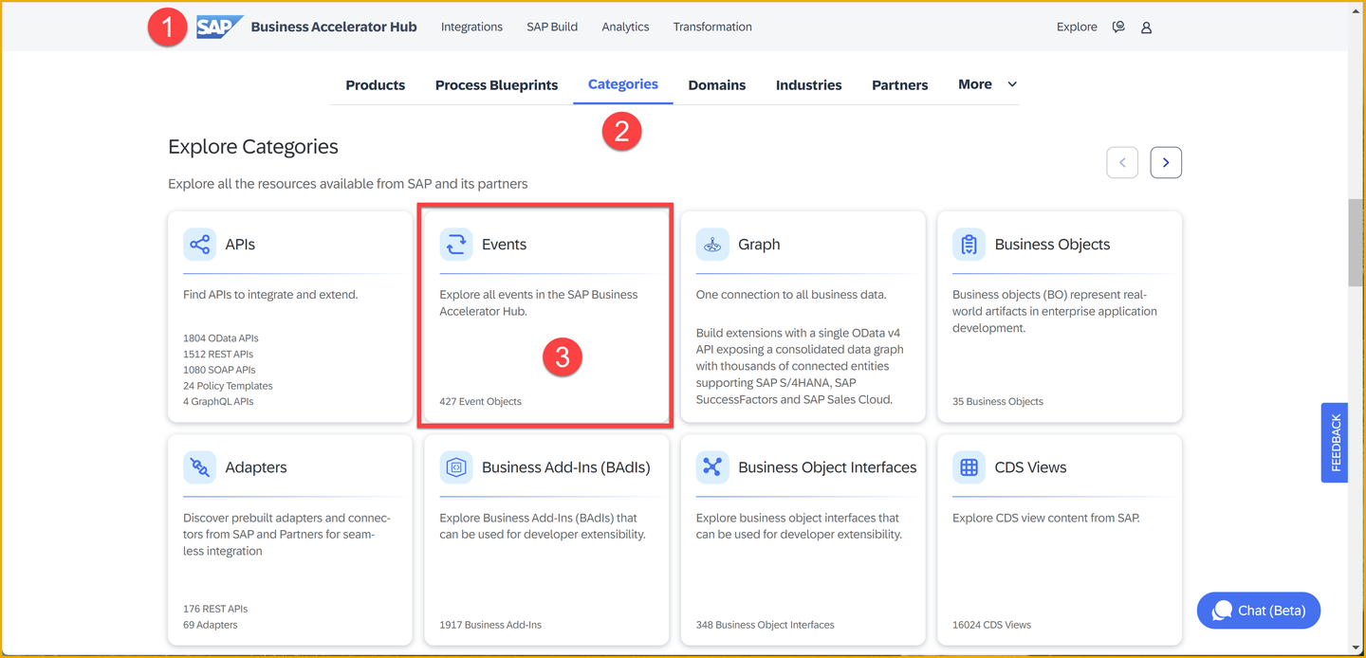Go to next categories page arrow
Screen dimensions: 1366x658
click(1166, 162)
